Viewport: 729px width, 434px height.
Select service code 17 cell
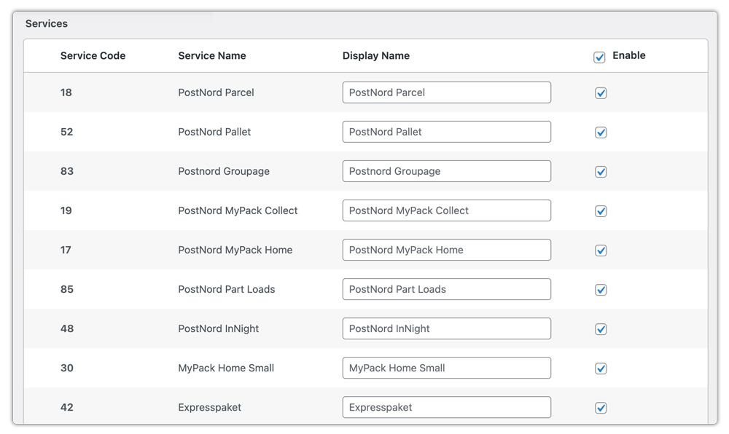click(x=66, y=250)
